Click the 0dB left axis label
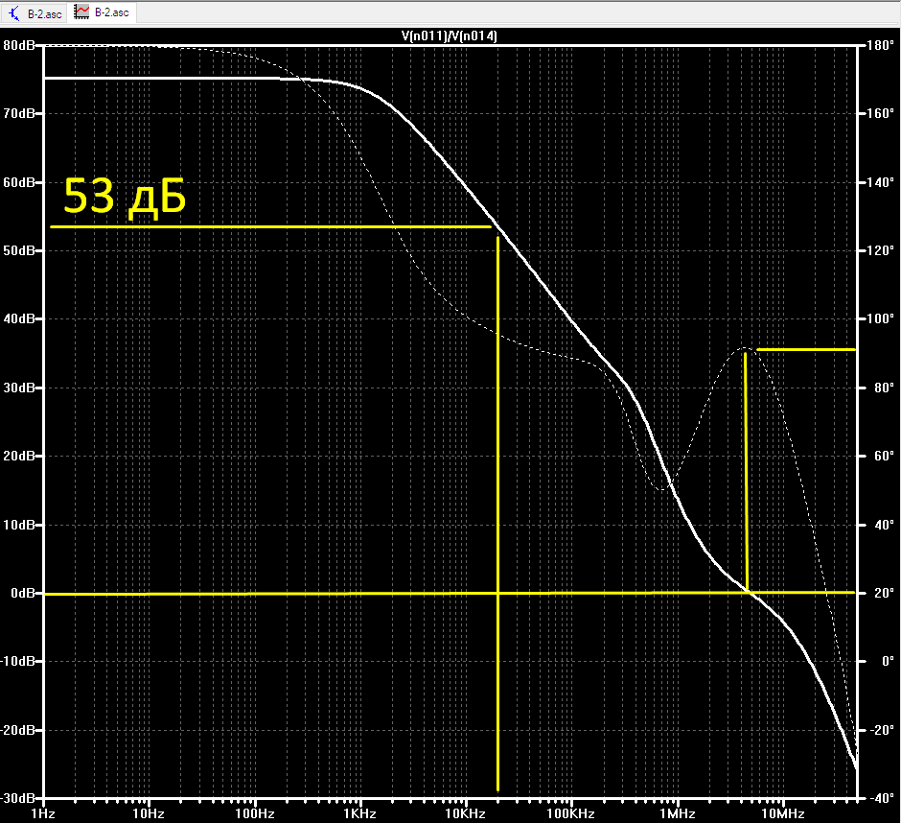The height and width of the screenshot is (823, 901). 23,593
